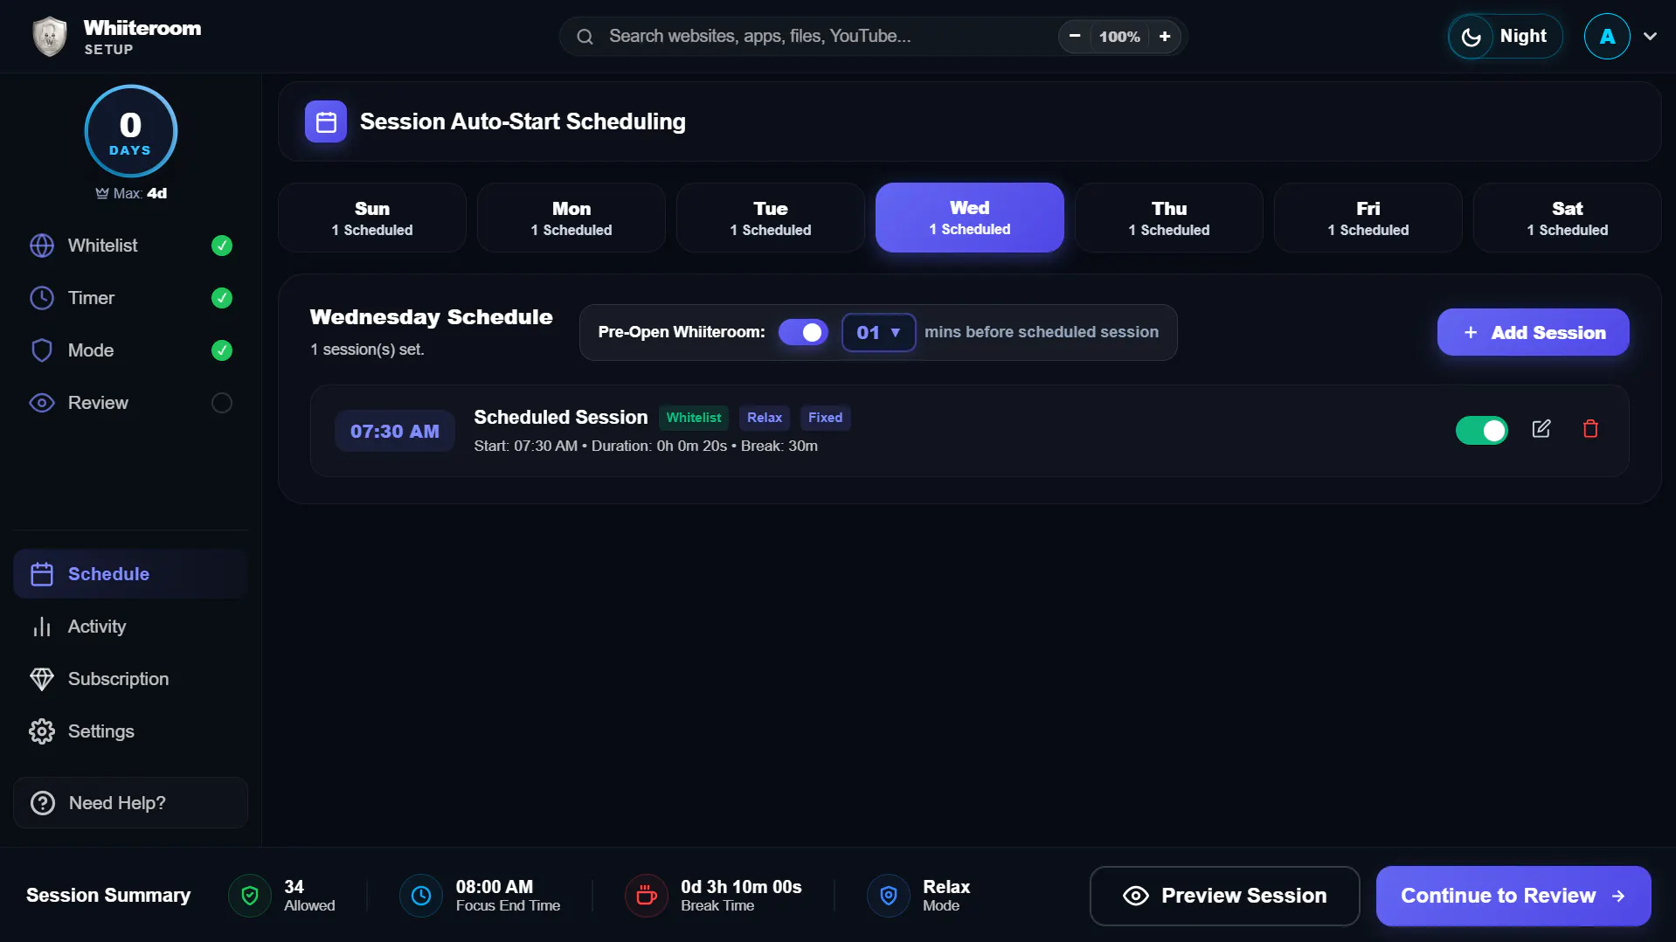Viewport: 1676px width, 942px height.
Task: Click Continue to Review button
Action: [x=1513, y=896]
